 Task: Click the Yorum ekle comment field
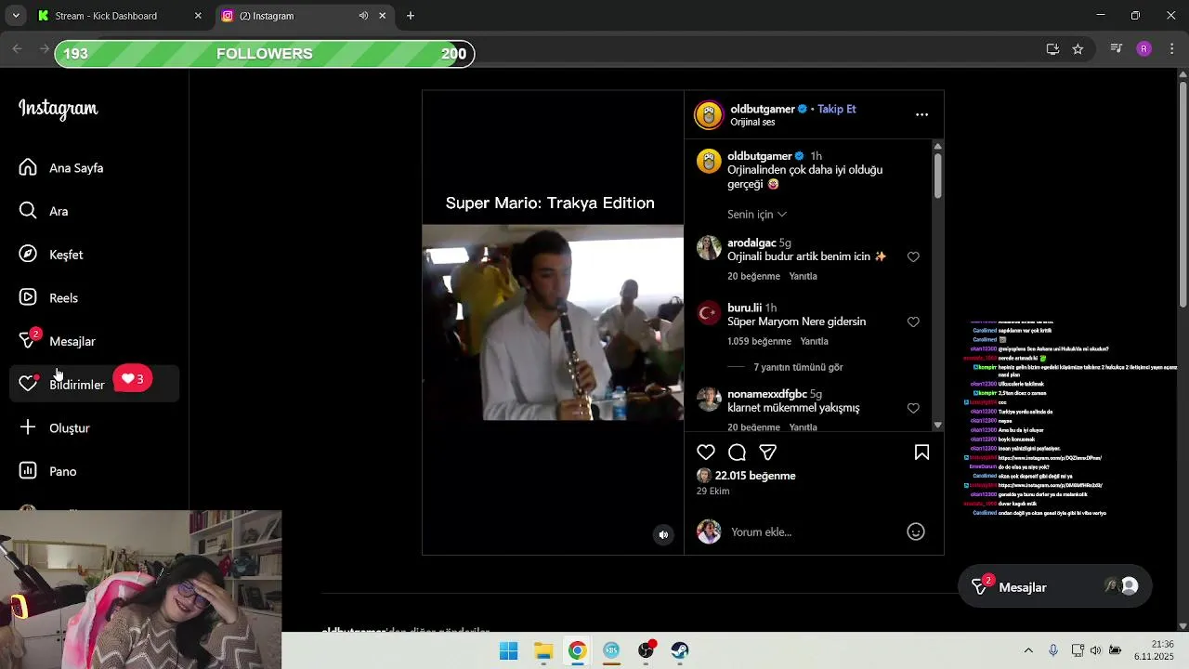pos(813,532)
